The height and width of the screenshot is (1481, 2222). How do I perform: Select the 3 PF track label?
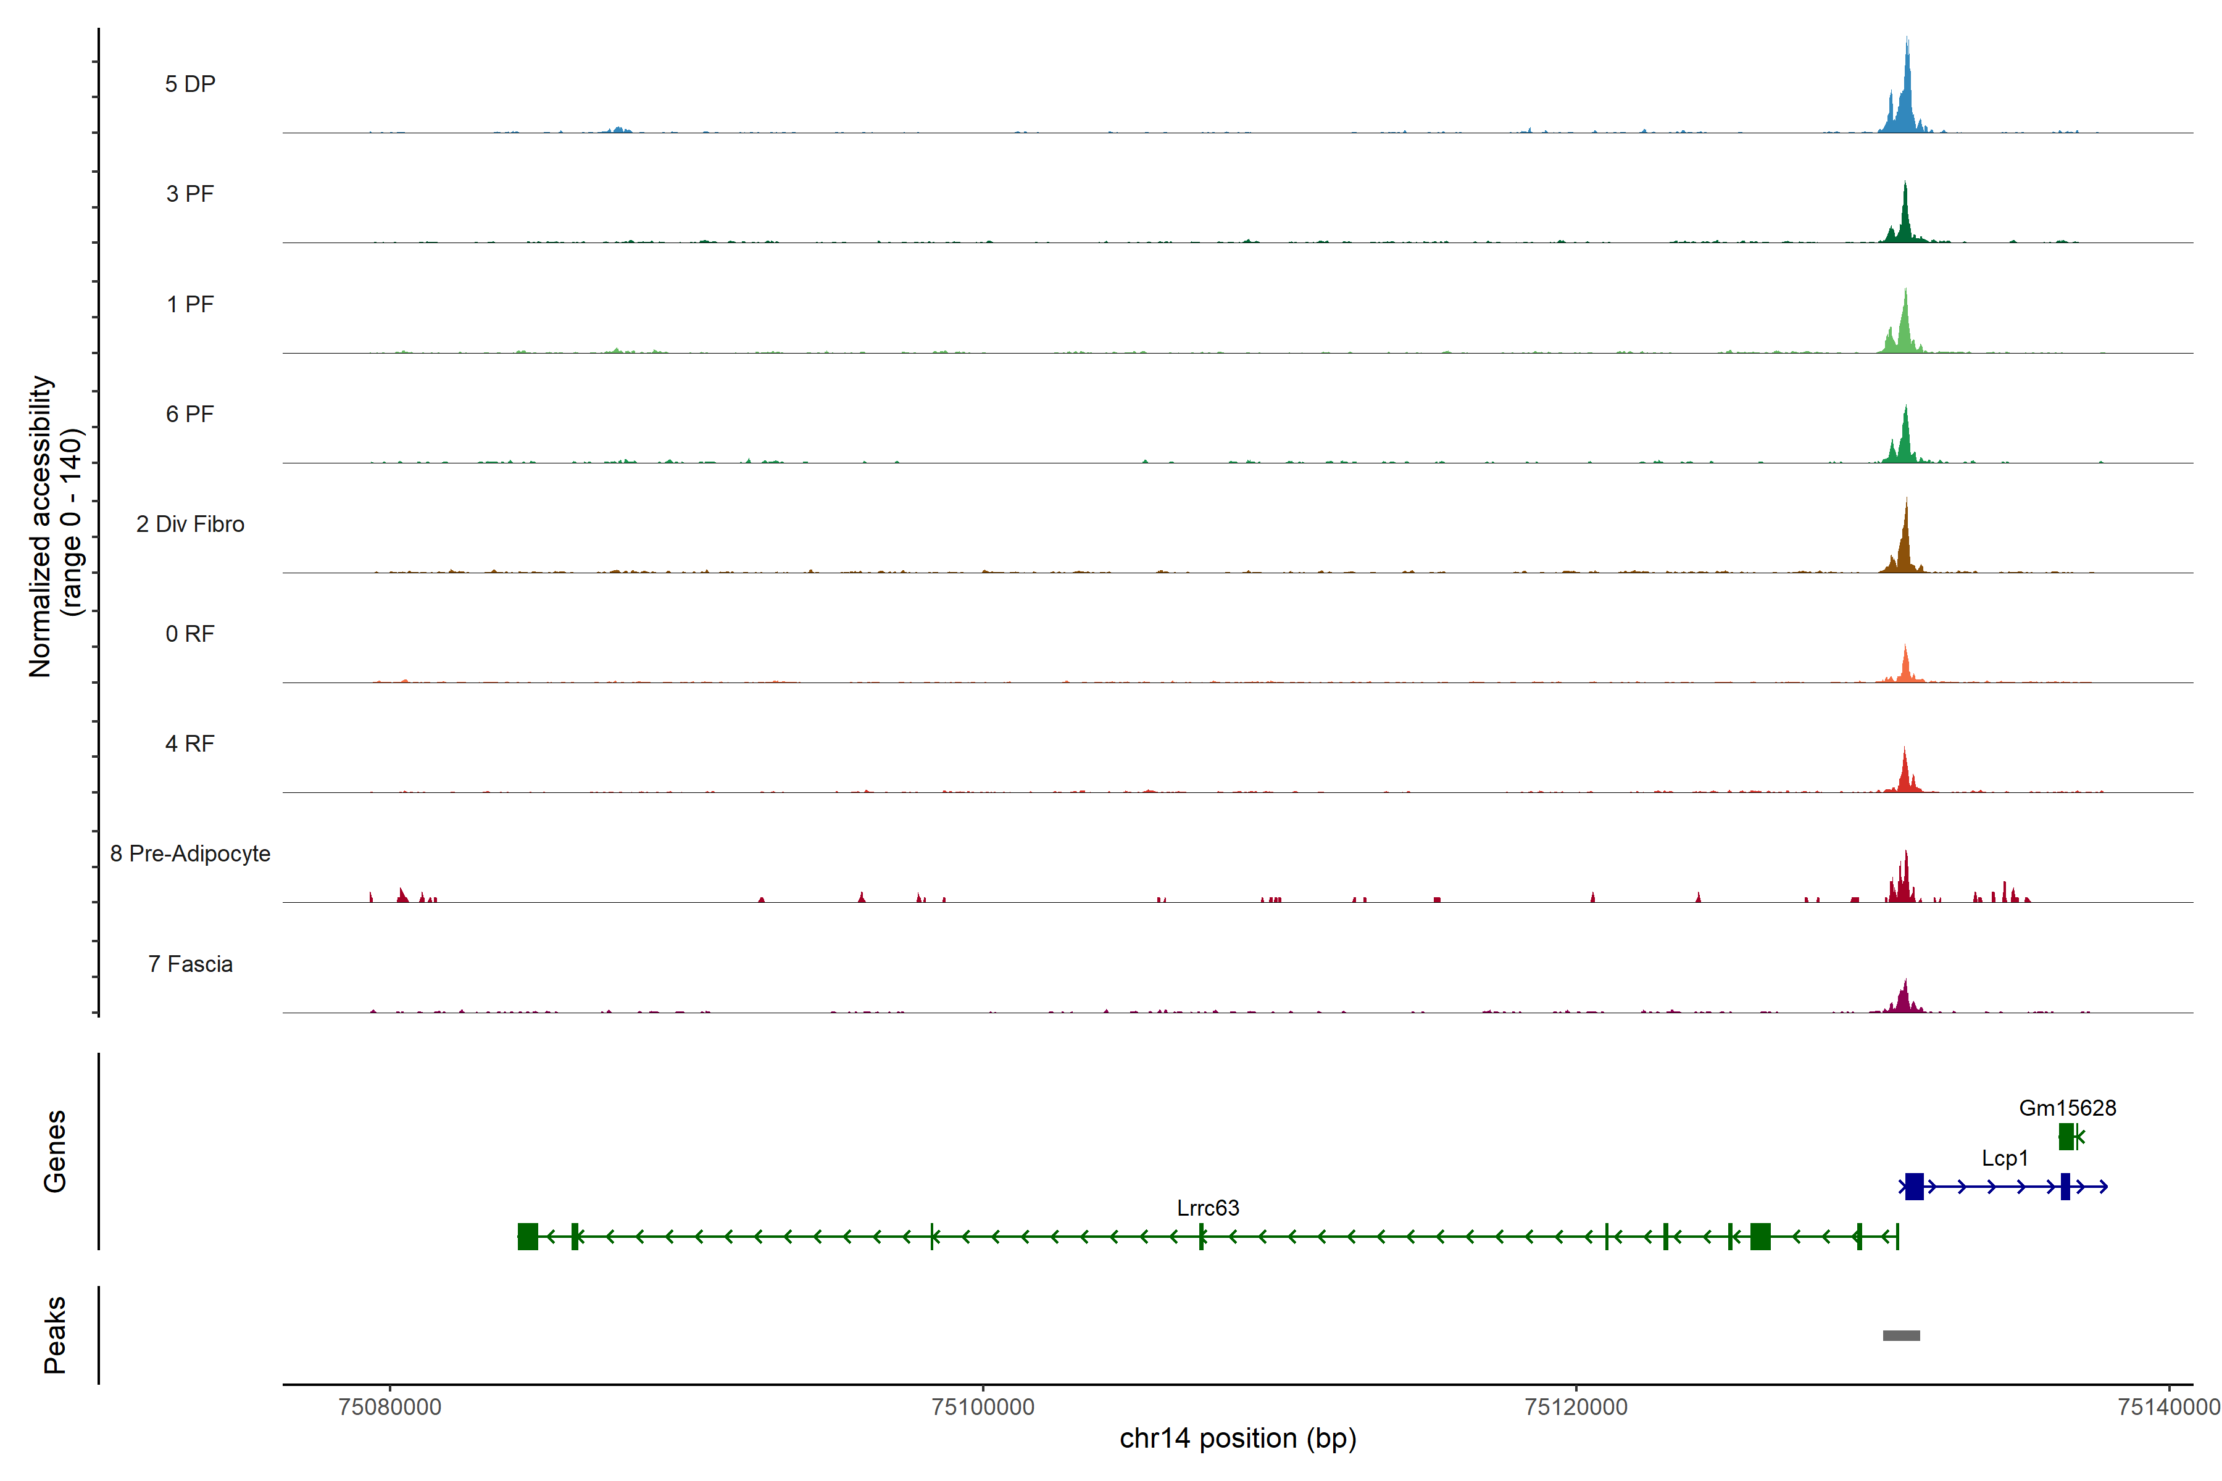(190, 194)
